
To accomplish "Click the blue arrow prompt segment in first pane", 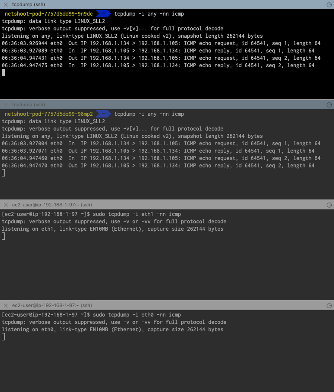I will (x=103, y=14).
